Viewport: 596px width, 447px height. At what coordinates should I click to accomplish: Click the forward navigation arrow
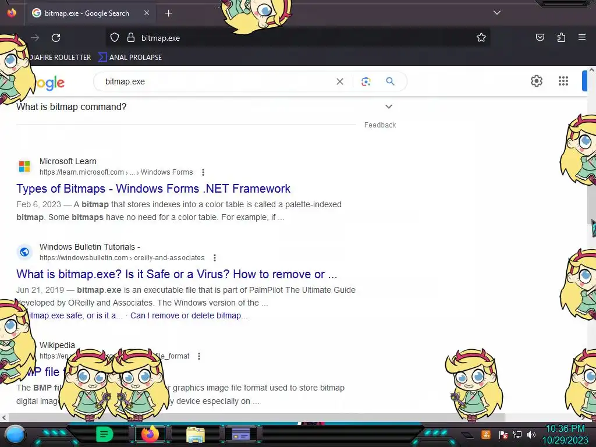[x=35, y=38]
